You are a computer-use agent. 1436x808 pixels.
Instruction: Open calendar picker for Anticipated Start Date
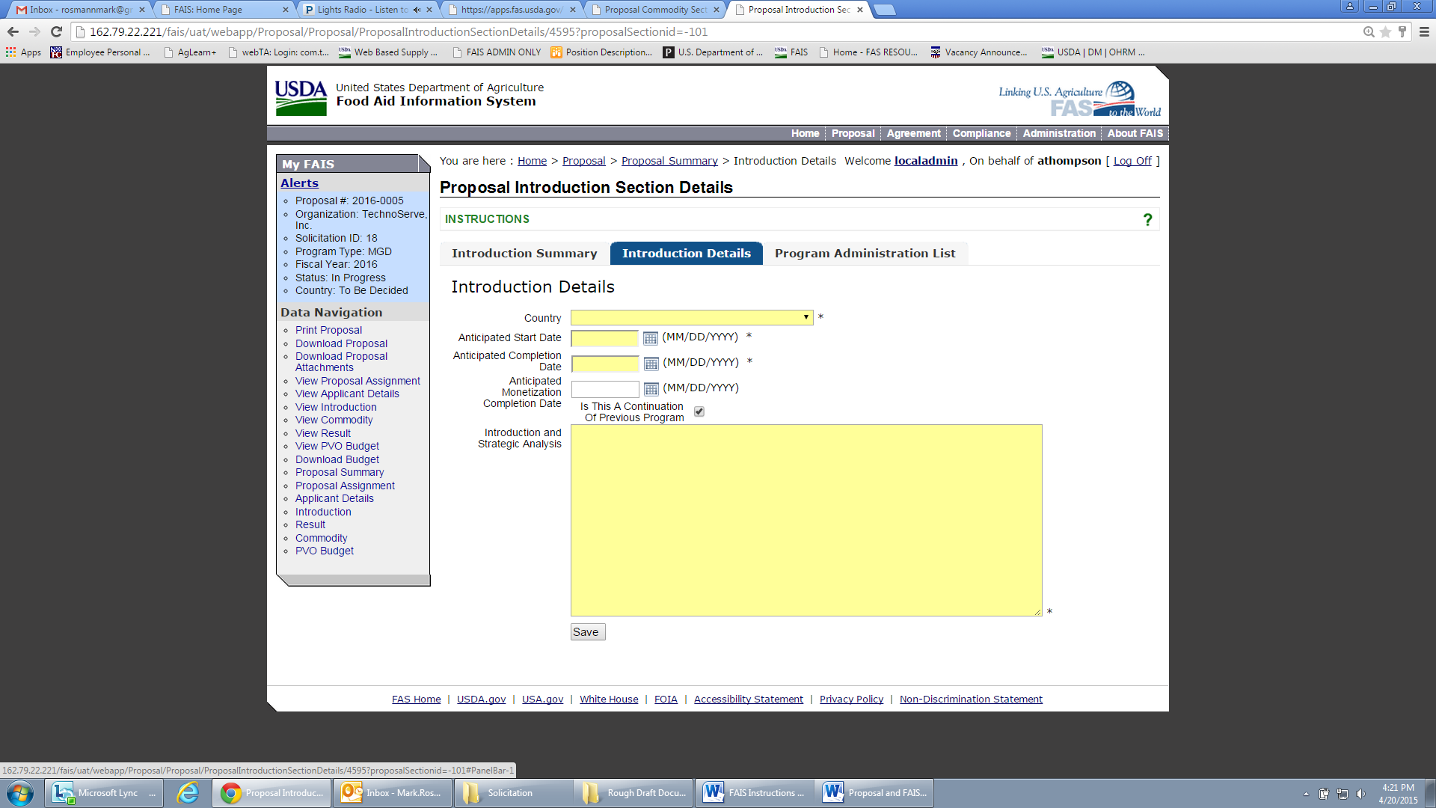[650, 338]
